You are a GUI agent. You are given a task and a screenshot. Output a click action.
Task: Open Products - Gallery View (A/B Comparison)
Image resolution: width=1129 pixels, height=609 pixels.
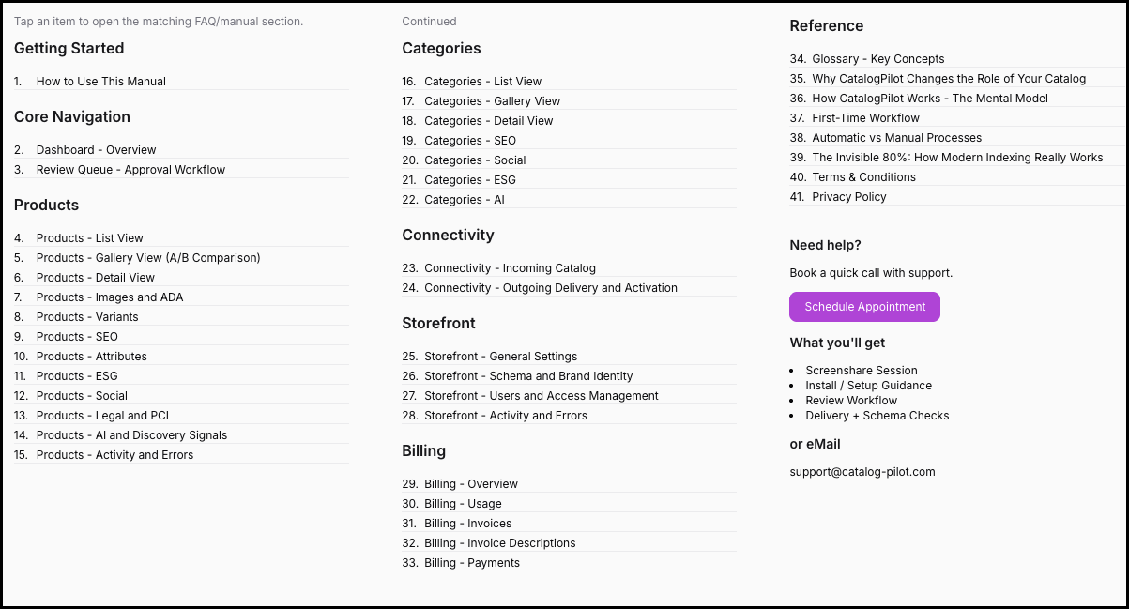click(x=148, y=258)
